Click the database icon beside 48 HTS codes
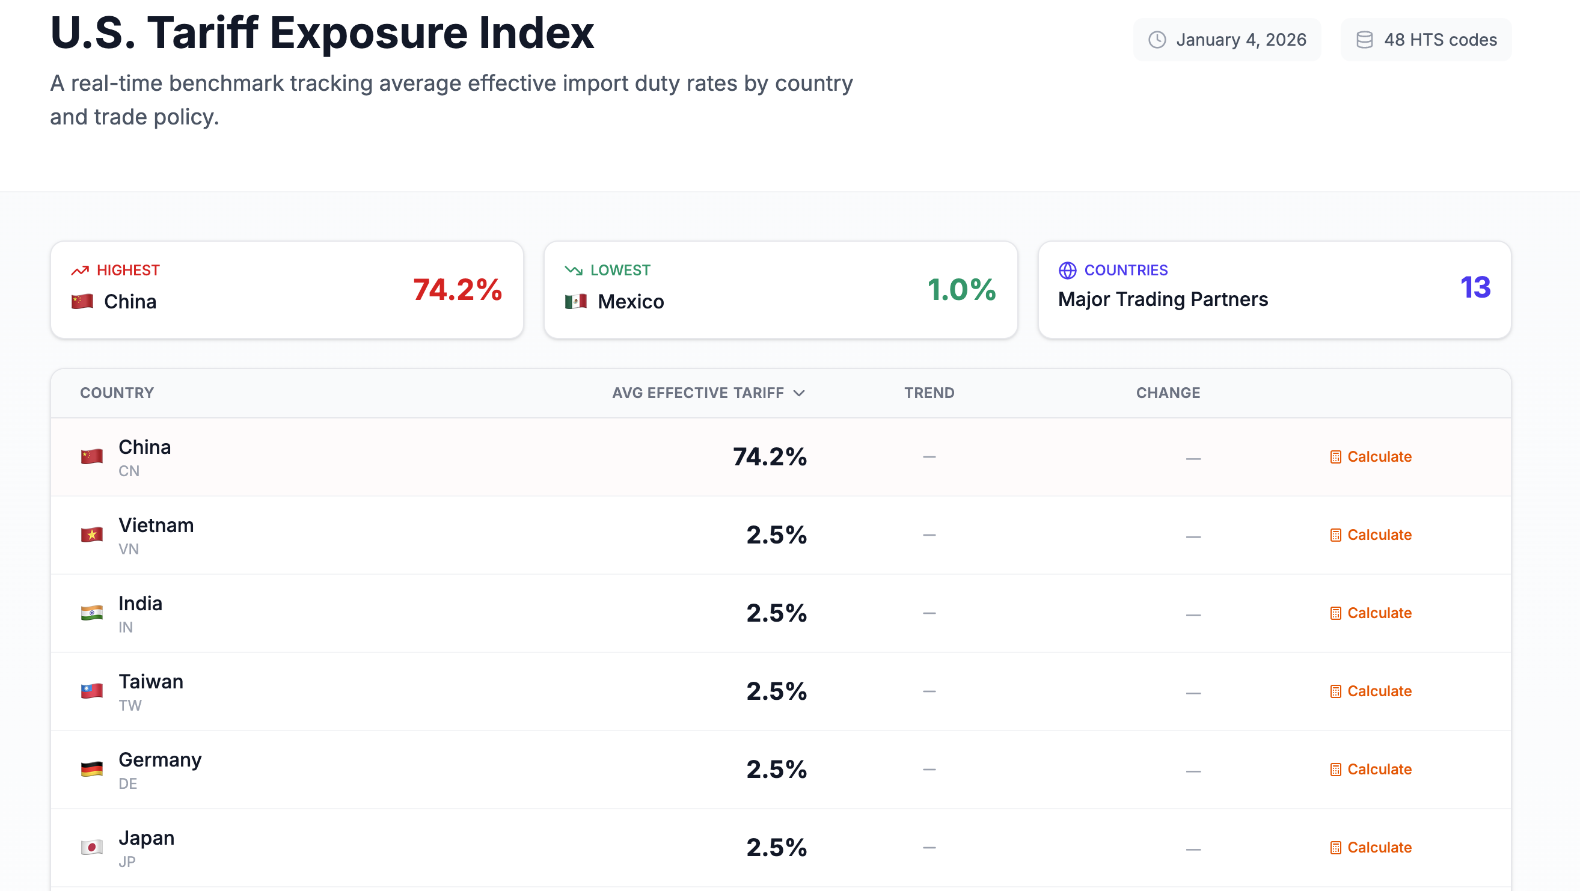 (x=1364, y=40)
